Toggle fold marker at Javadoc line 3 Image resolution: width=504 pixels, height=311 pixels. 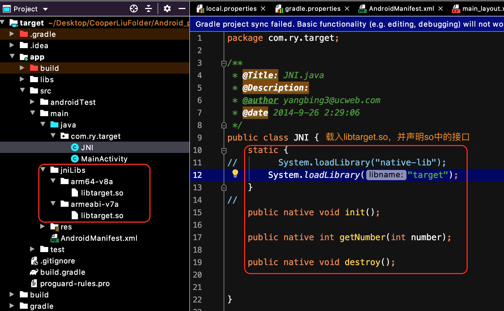224,63
